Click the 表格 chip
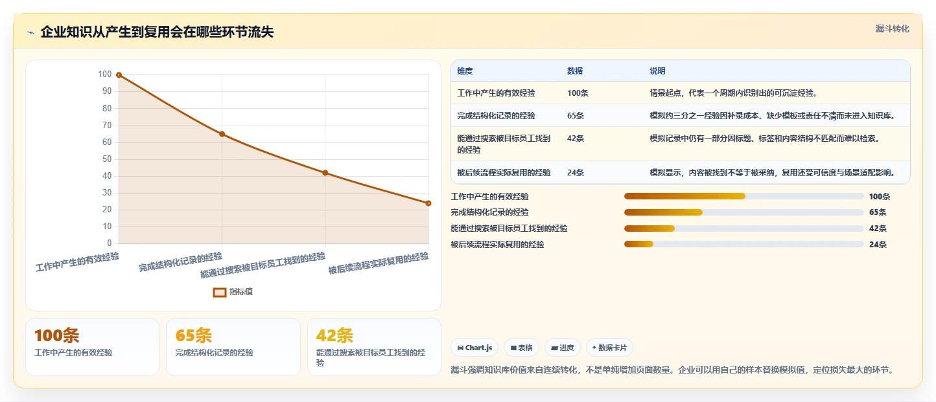This screenshot has height=402, width=936. click(x=521, y=348)
